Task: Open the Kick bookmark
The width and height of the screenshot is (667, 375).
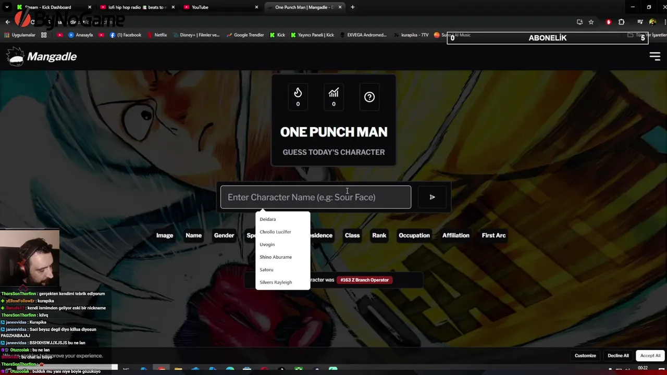Action: [x=277, y=35]
